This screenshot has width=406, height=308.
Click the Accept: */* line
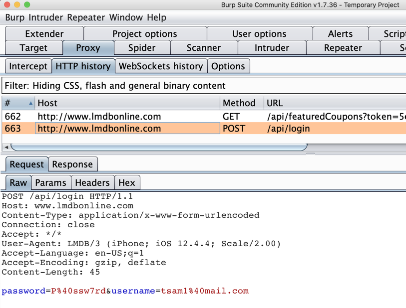pos(31,234)
